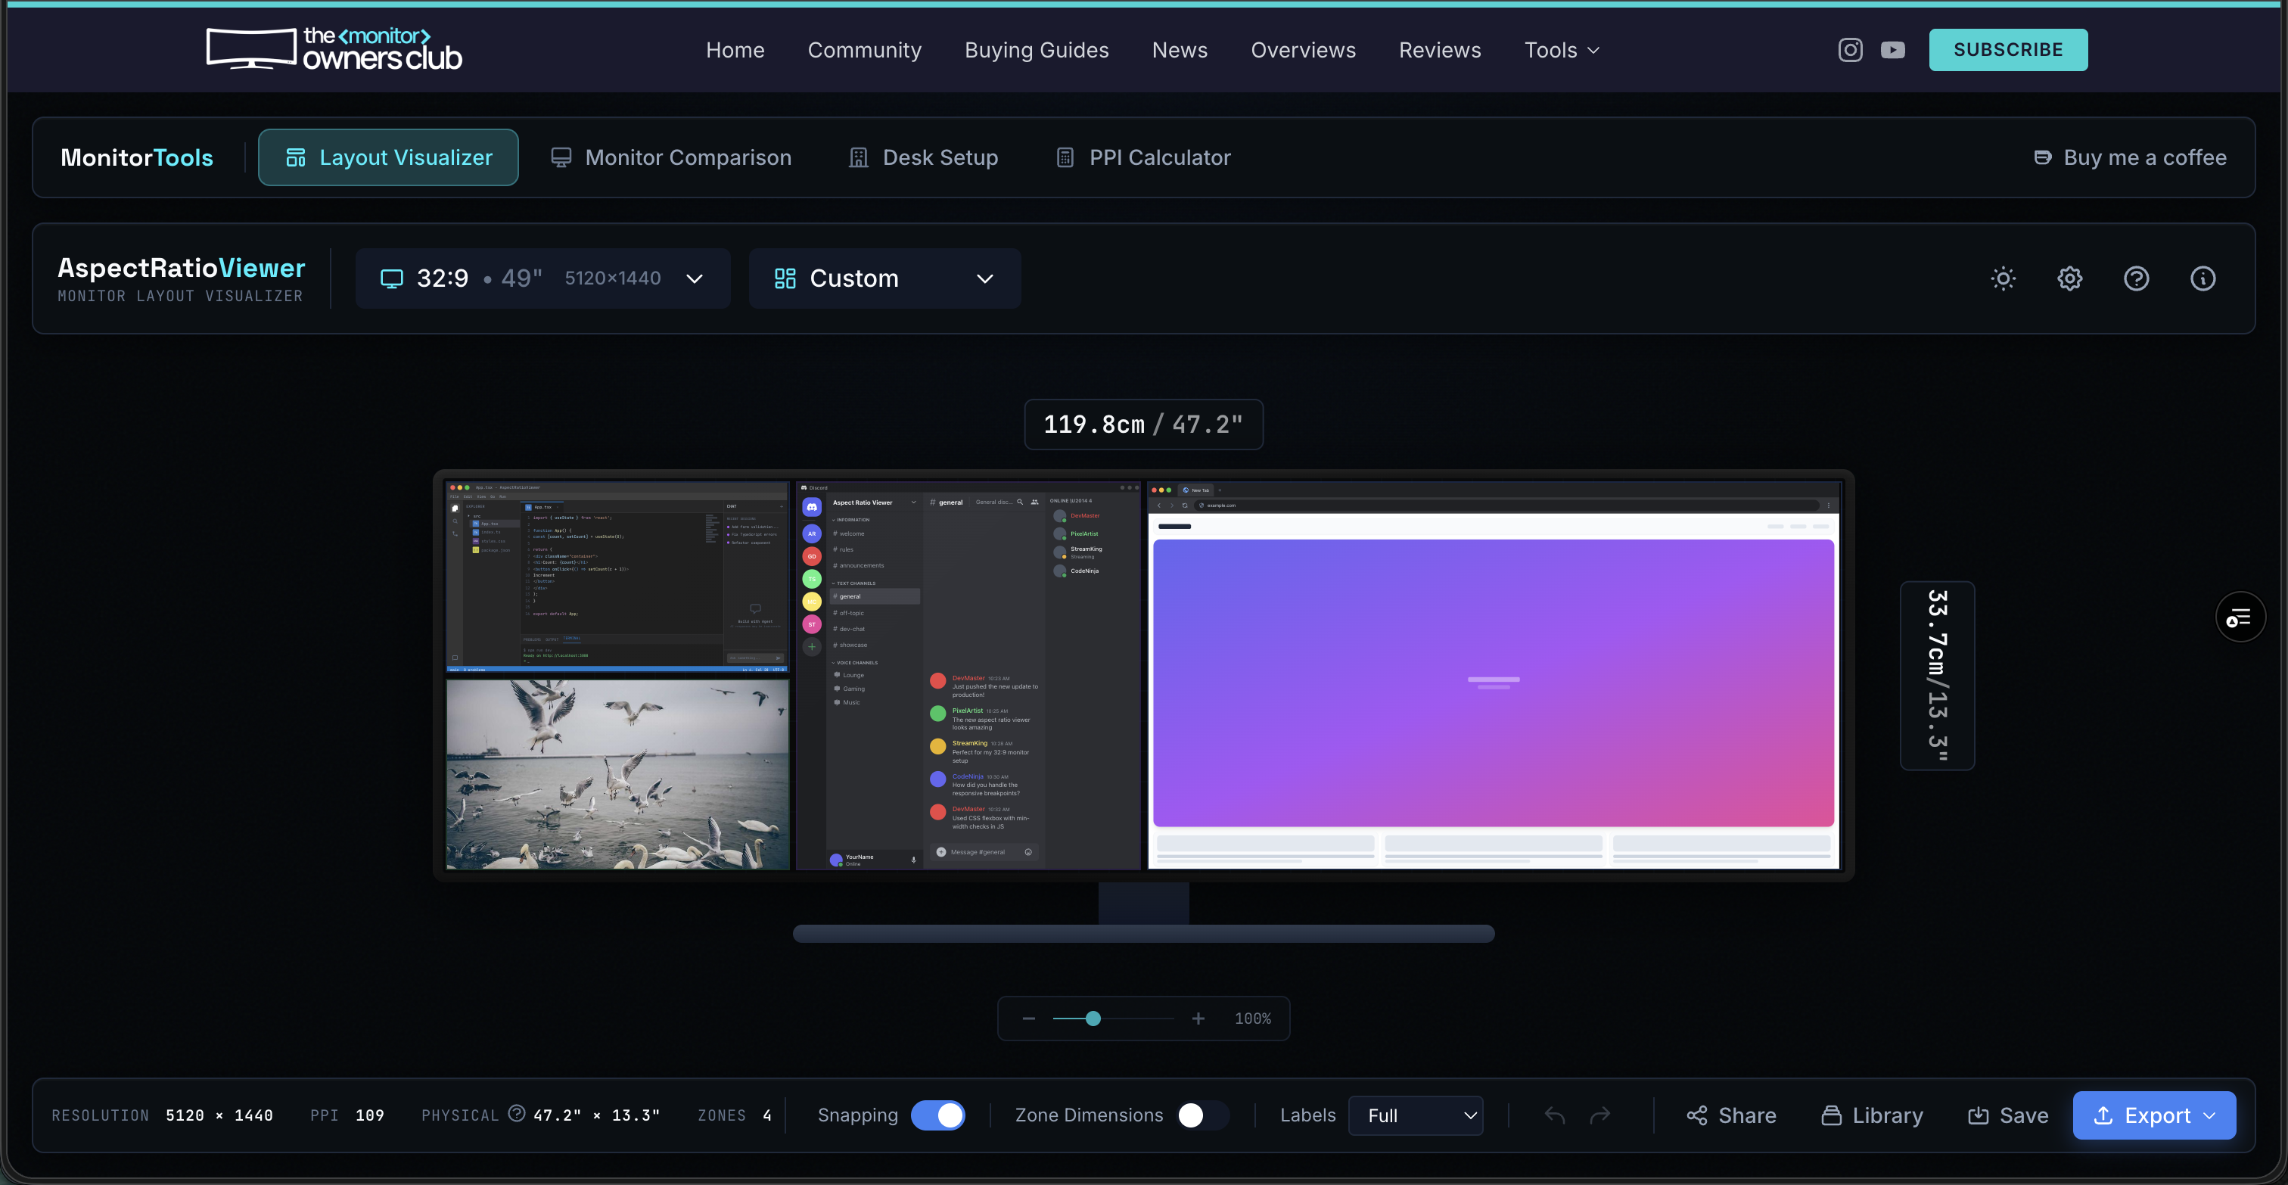Open settings gear icon
The height and width of the screenshot is (1185, 2288).
click(x=2069, y=279)
